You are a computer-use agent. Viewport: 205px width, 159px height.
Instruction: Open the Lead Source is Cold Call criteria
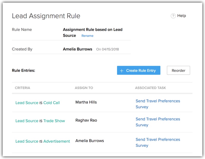37,103
